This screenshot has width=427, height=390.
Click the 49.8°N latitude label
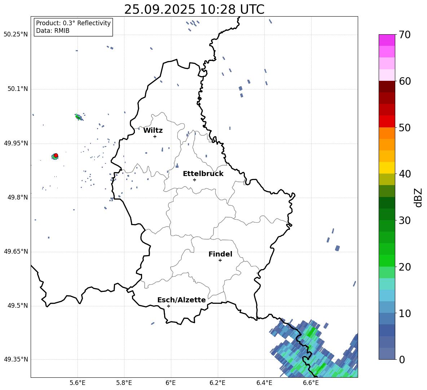[18, 197]
